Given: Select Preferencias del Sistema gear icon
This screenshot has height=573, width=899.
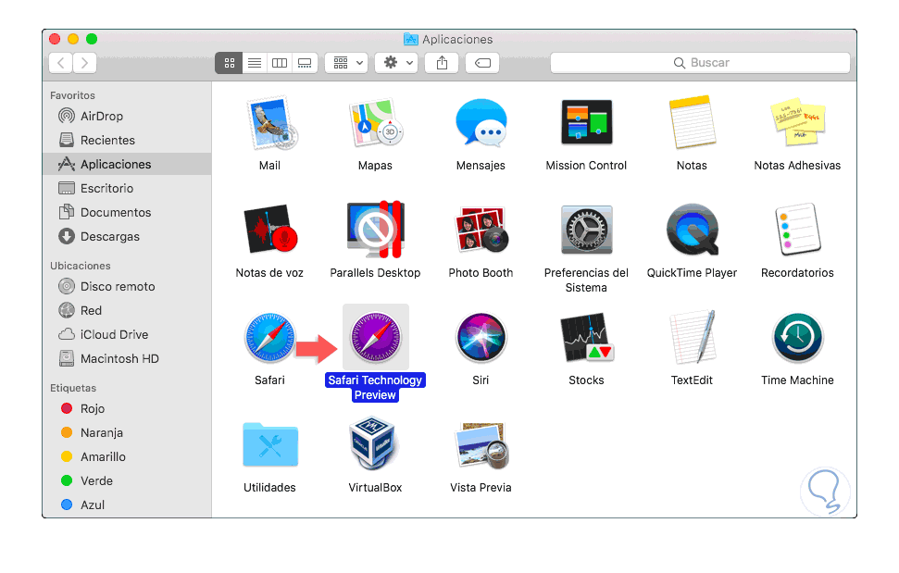Looking at the screenshot, I should [x=587, y=230].
